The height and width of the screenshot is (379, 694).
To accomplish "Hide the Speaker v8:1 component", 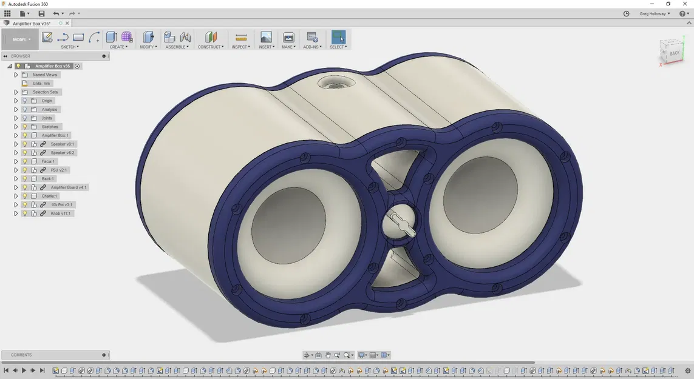I will coord(25,144).
